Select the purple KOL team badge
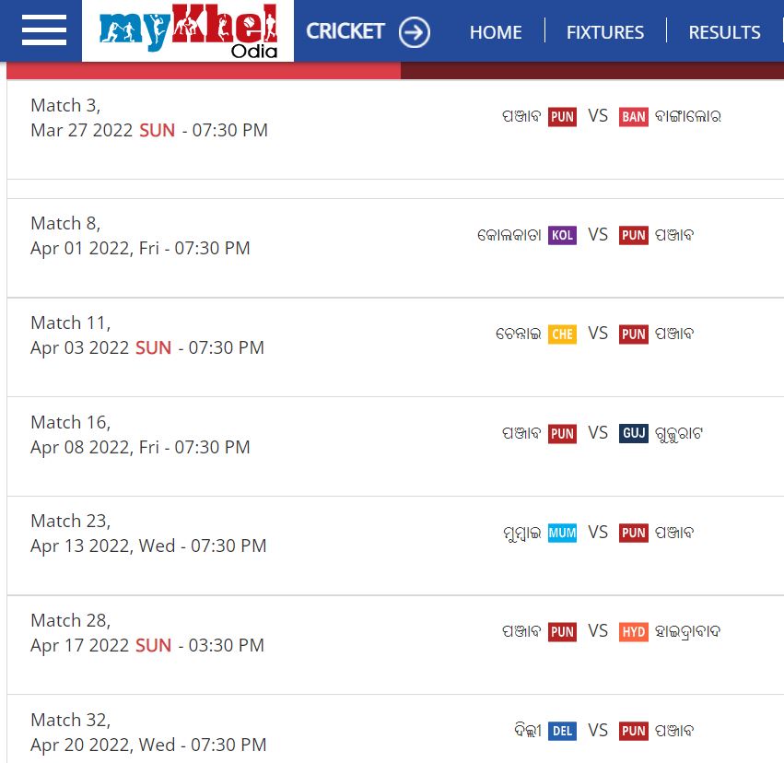Image resolution: width=784 pixels, height=763 pixels. (562, 235)
